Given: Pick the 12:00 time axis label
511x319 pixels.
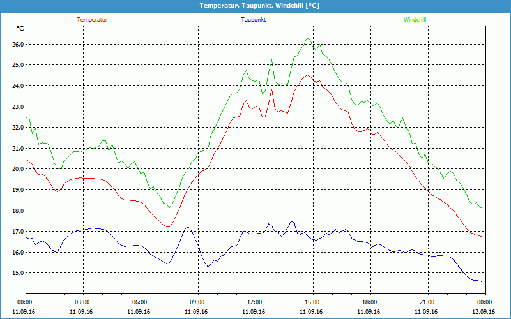Looking at the screenshot, I should click(254, 302).
